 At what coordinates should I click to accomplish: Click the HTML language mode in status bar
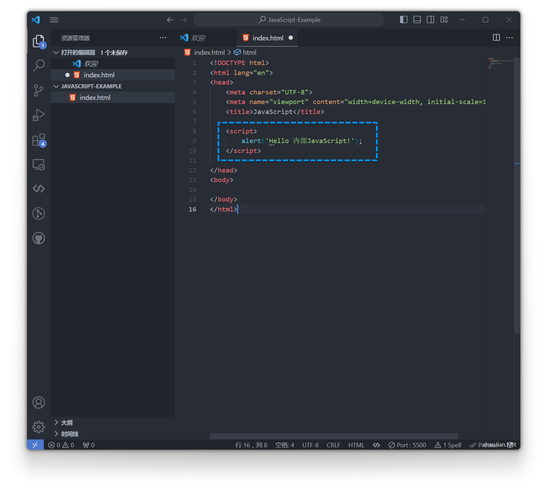(356, 445)
